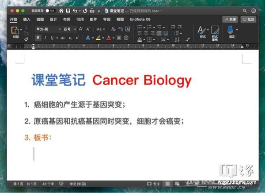
Task: Increase the paragraph indent
Action: pyautogui.click(x=179, y=27)
